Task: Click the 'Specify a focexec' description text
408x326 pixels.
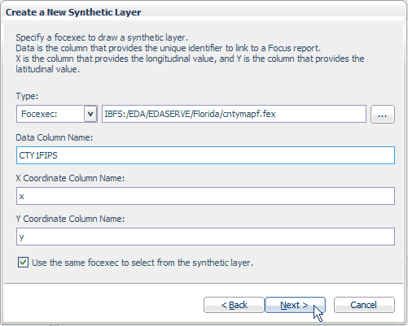Action: click(x=102, y=37)
